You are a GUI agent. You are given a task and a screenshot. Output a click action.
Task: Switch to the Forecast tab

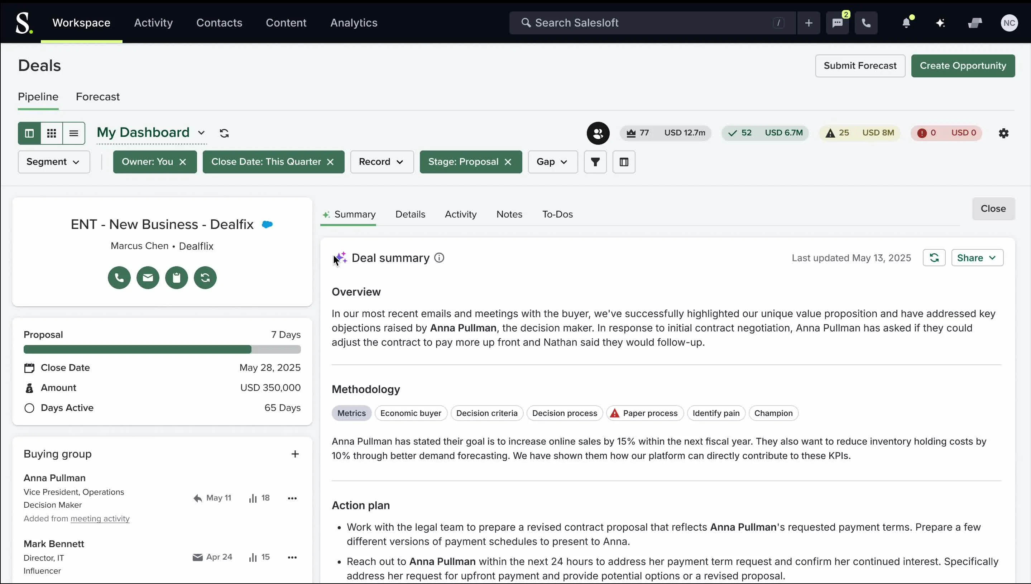tap(97, 97)
